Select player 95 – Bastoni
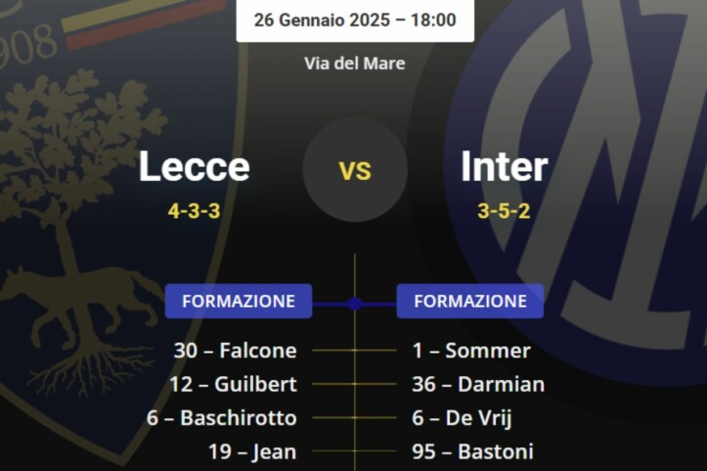The height and width of the screenshot is (471, 707). [x=472, y=451]
